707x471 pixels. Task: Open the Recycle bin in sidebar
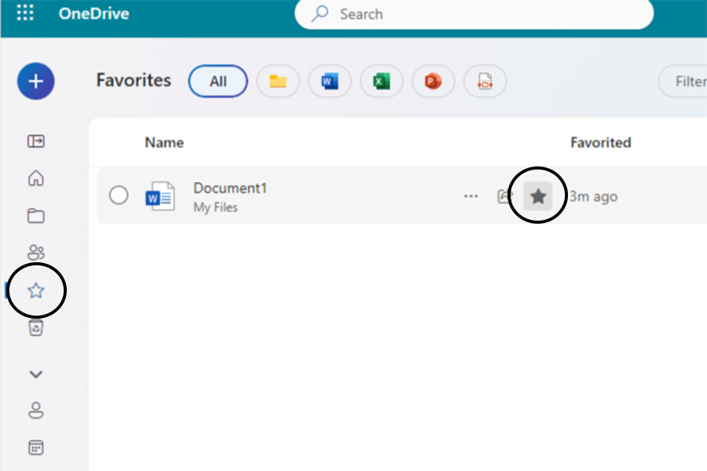(36, 327)
